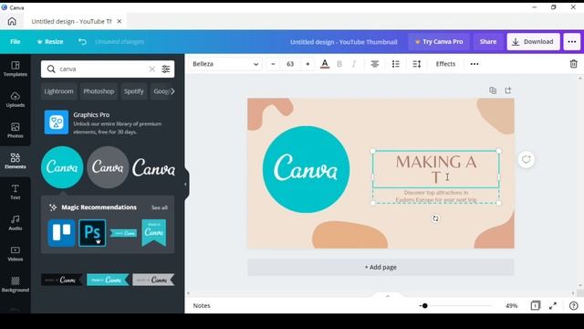
Task: Open the Resize menu
Action: point(50,41)
